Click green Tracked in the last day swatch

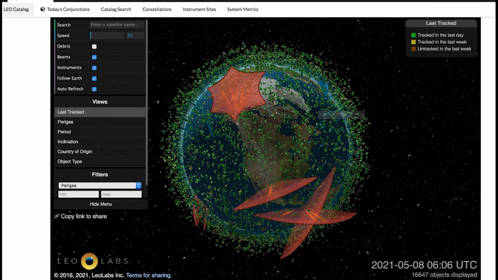click(413, 35)
